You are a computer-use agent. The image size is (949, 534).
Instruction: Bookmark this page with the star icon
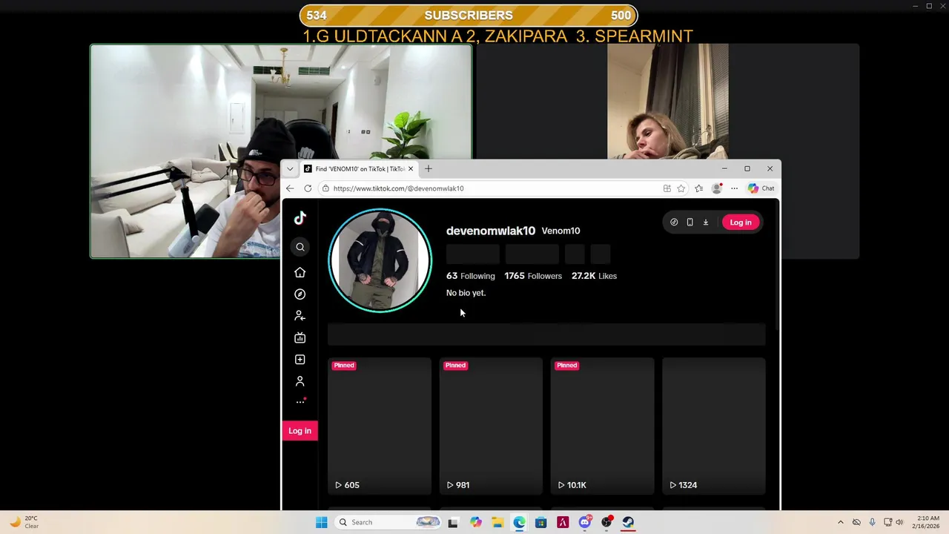(x=681, y=188)
